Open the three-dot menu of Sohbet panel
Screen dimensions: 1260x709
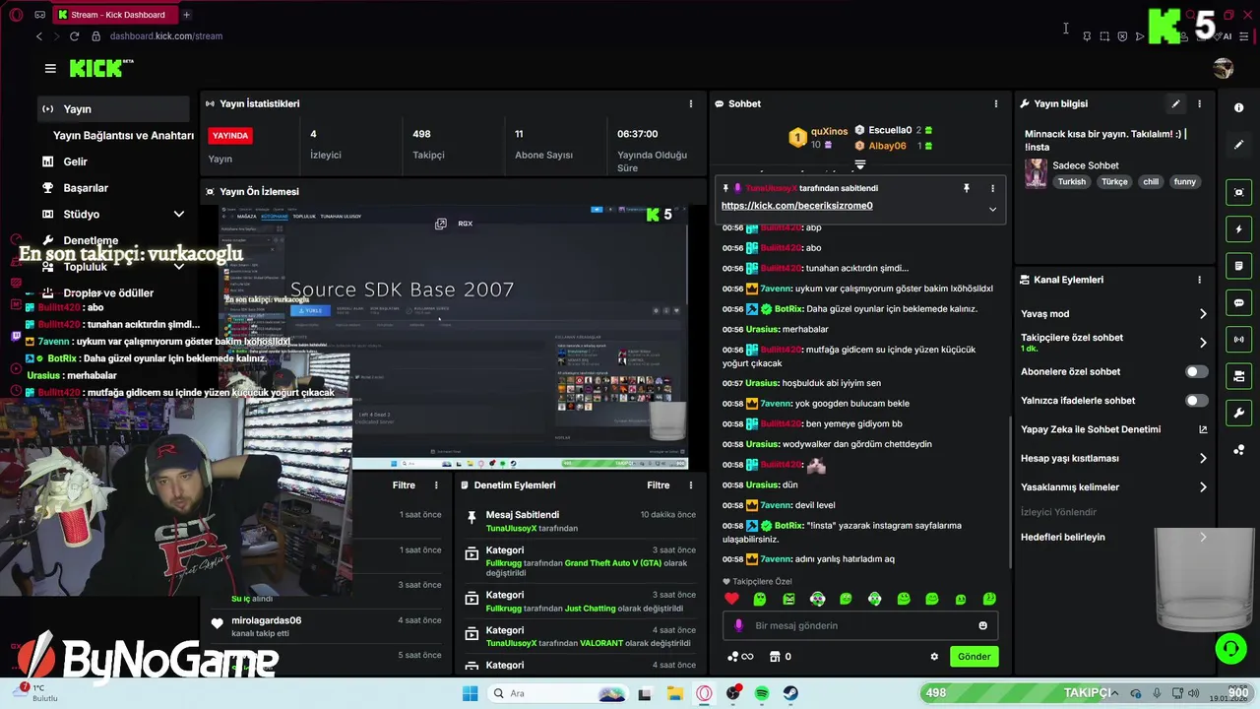[x=996, y=103]
